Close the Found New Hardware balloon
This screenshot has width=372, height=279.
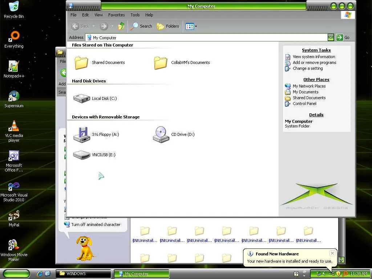pyautogui.click(x=332, y=253)
